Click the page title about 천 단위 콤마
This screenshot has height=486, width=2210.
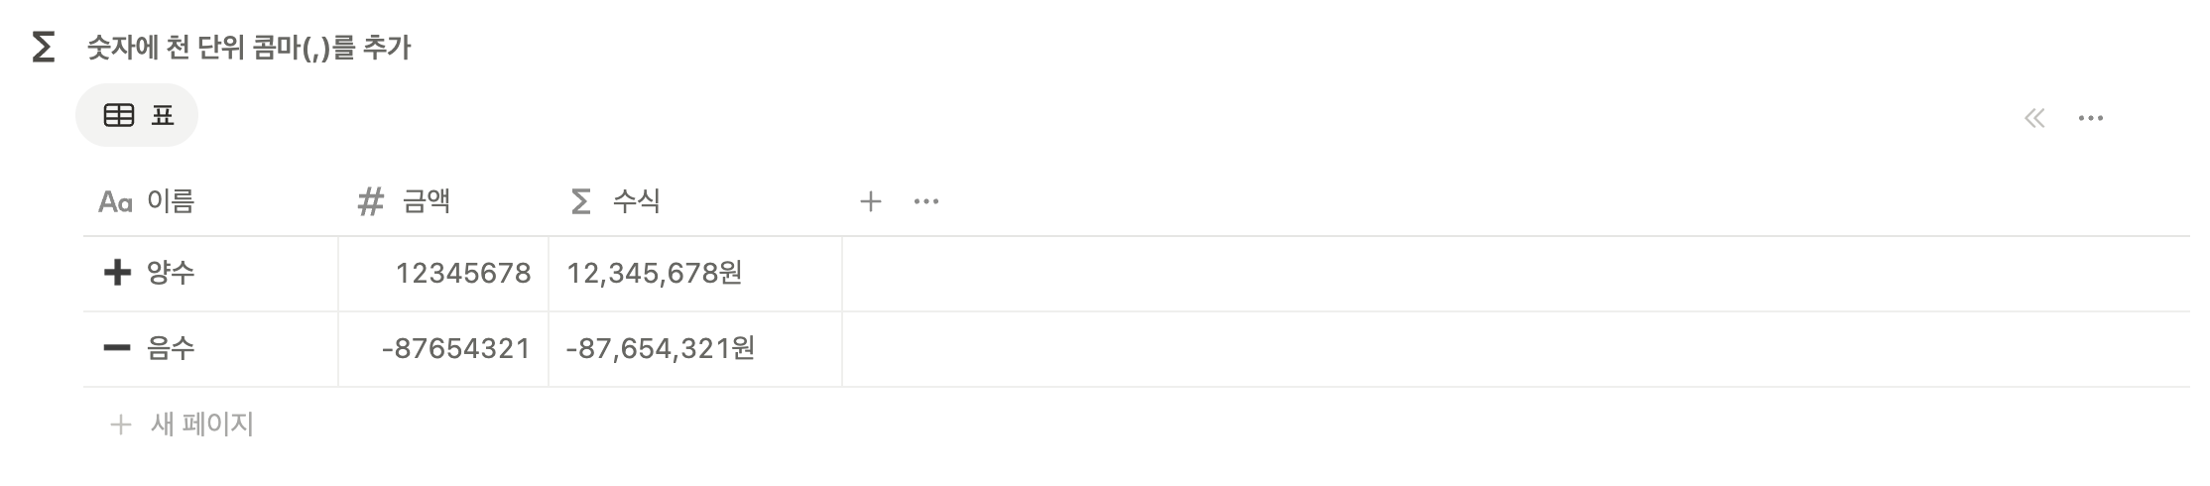(248, 48)
